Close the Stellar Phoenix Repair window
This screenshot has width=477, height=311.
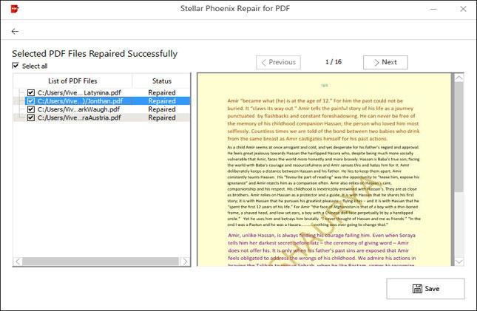[463, 9]
